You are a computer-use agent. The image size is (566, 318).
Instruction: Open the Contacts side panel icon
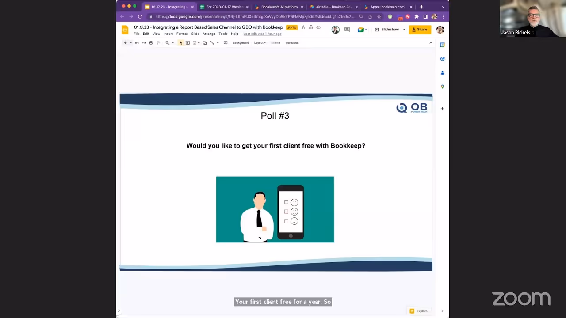(442, 73)
